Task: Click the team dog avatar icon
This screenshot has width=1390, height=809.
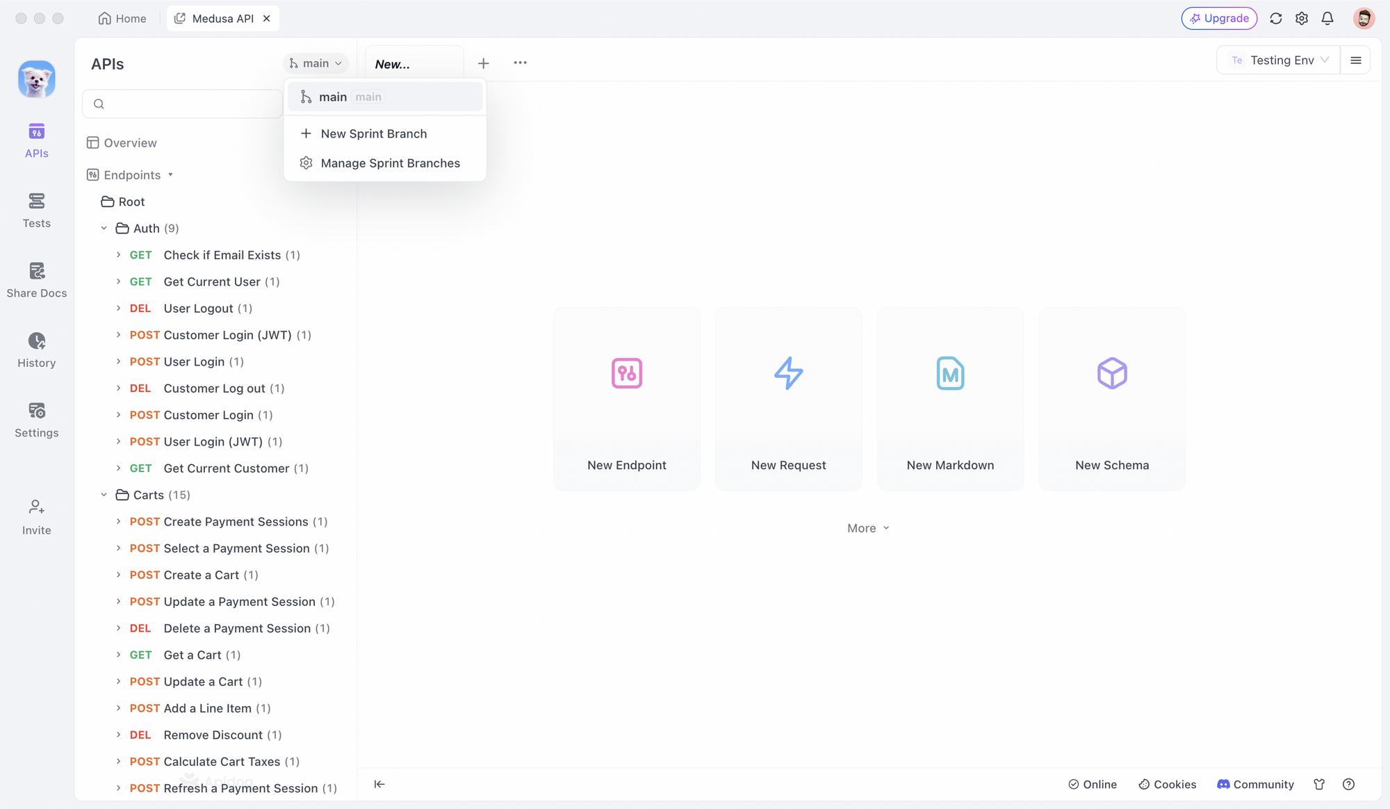Action: (x=37, y=79)
